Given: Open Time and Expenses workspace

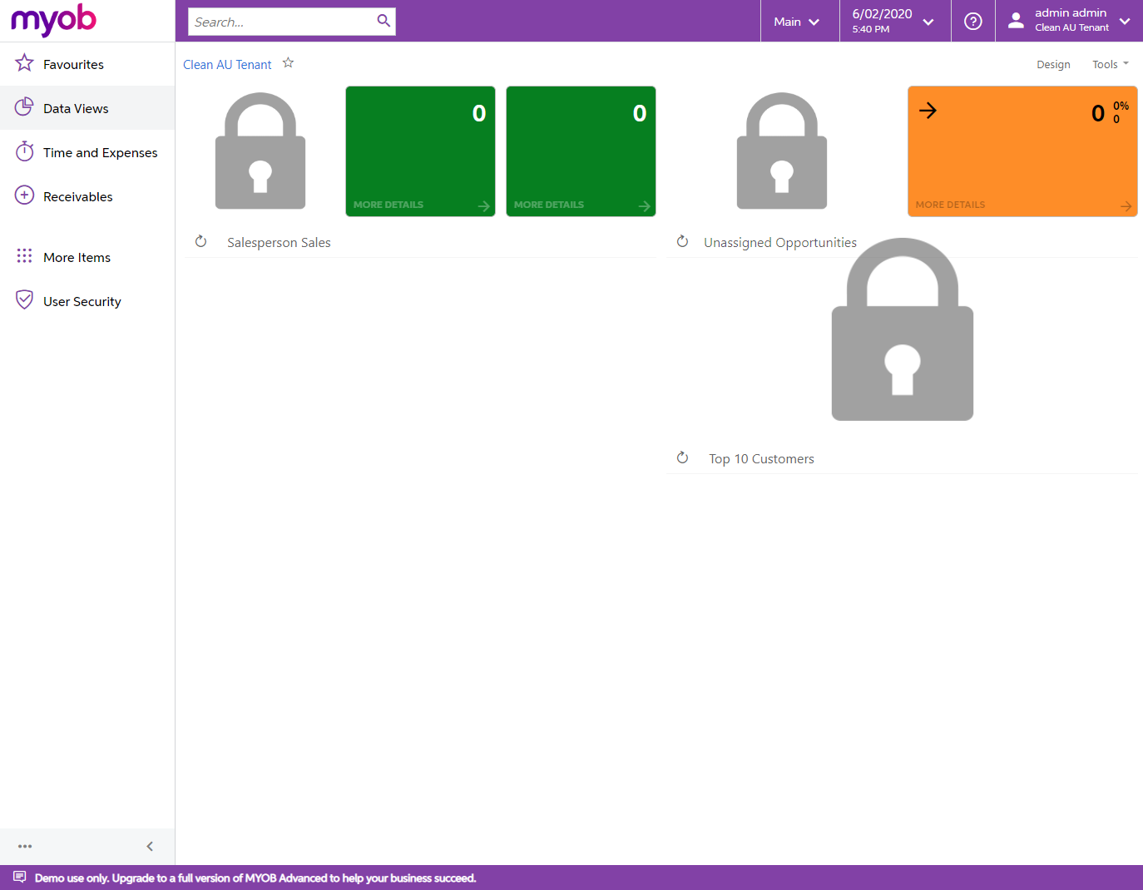Looking at the screenshot, I should pos(87,152).
